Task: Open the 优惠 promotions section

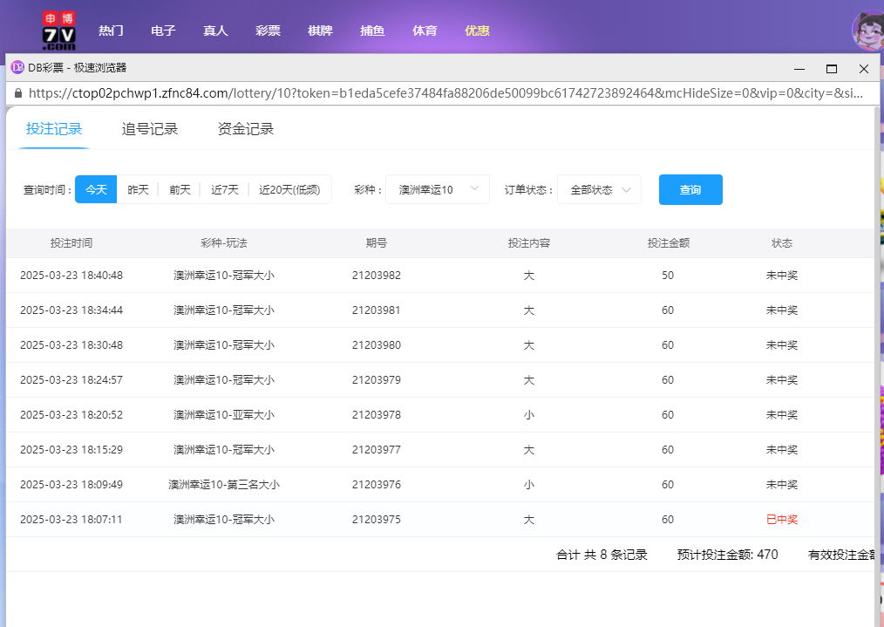Action: [x=477, y=30]
